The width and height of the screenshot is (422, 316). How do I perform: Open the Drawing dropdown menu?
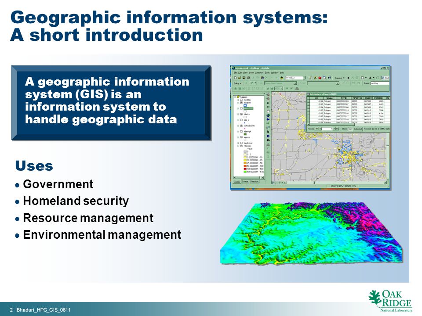point(339,78)
